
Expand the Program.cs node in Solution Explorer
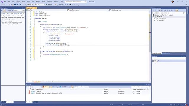click(155, 20)
